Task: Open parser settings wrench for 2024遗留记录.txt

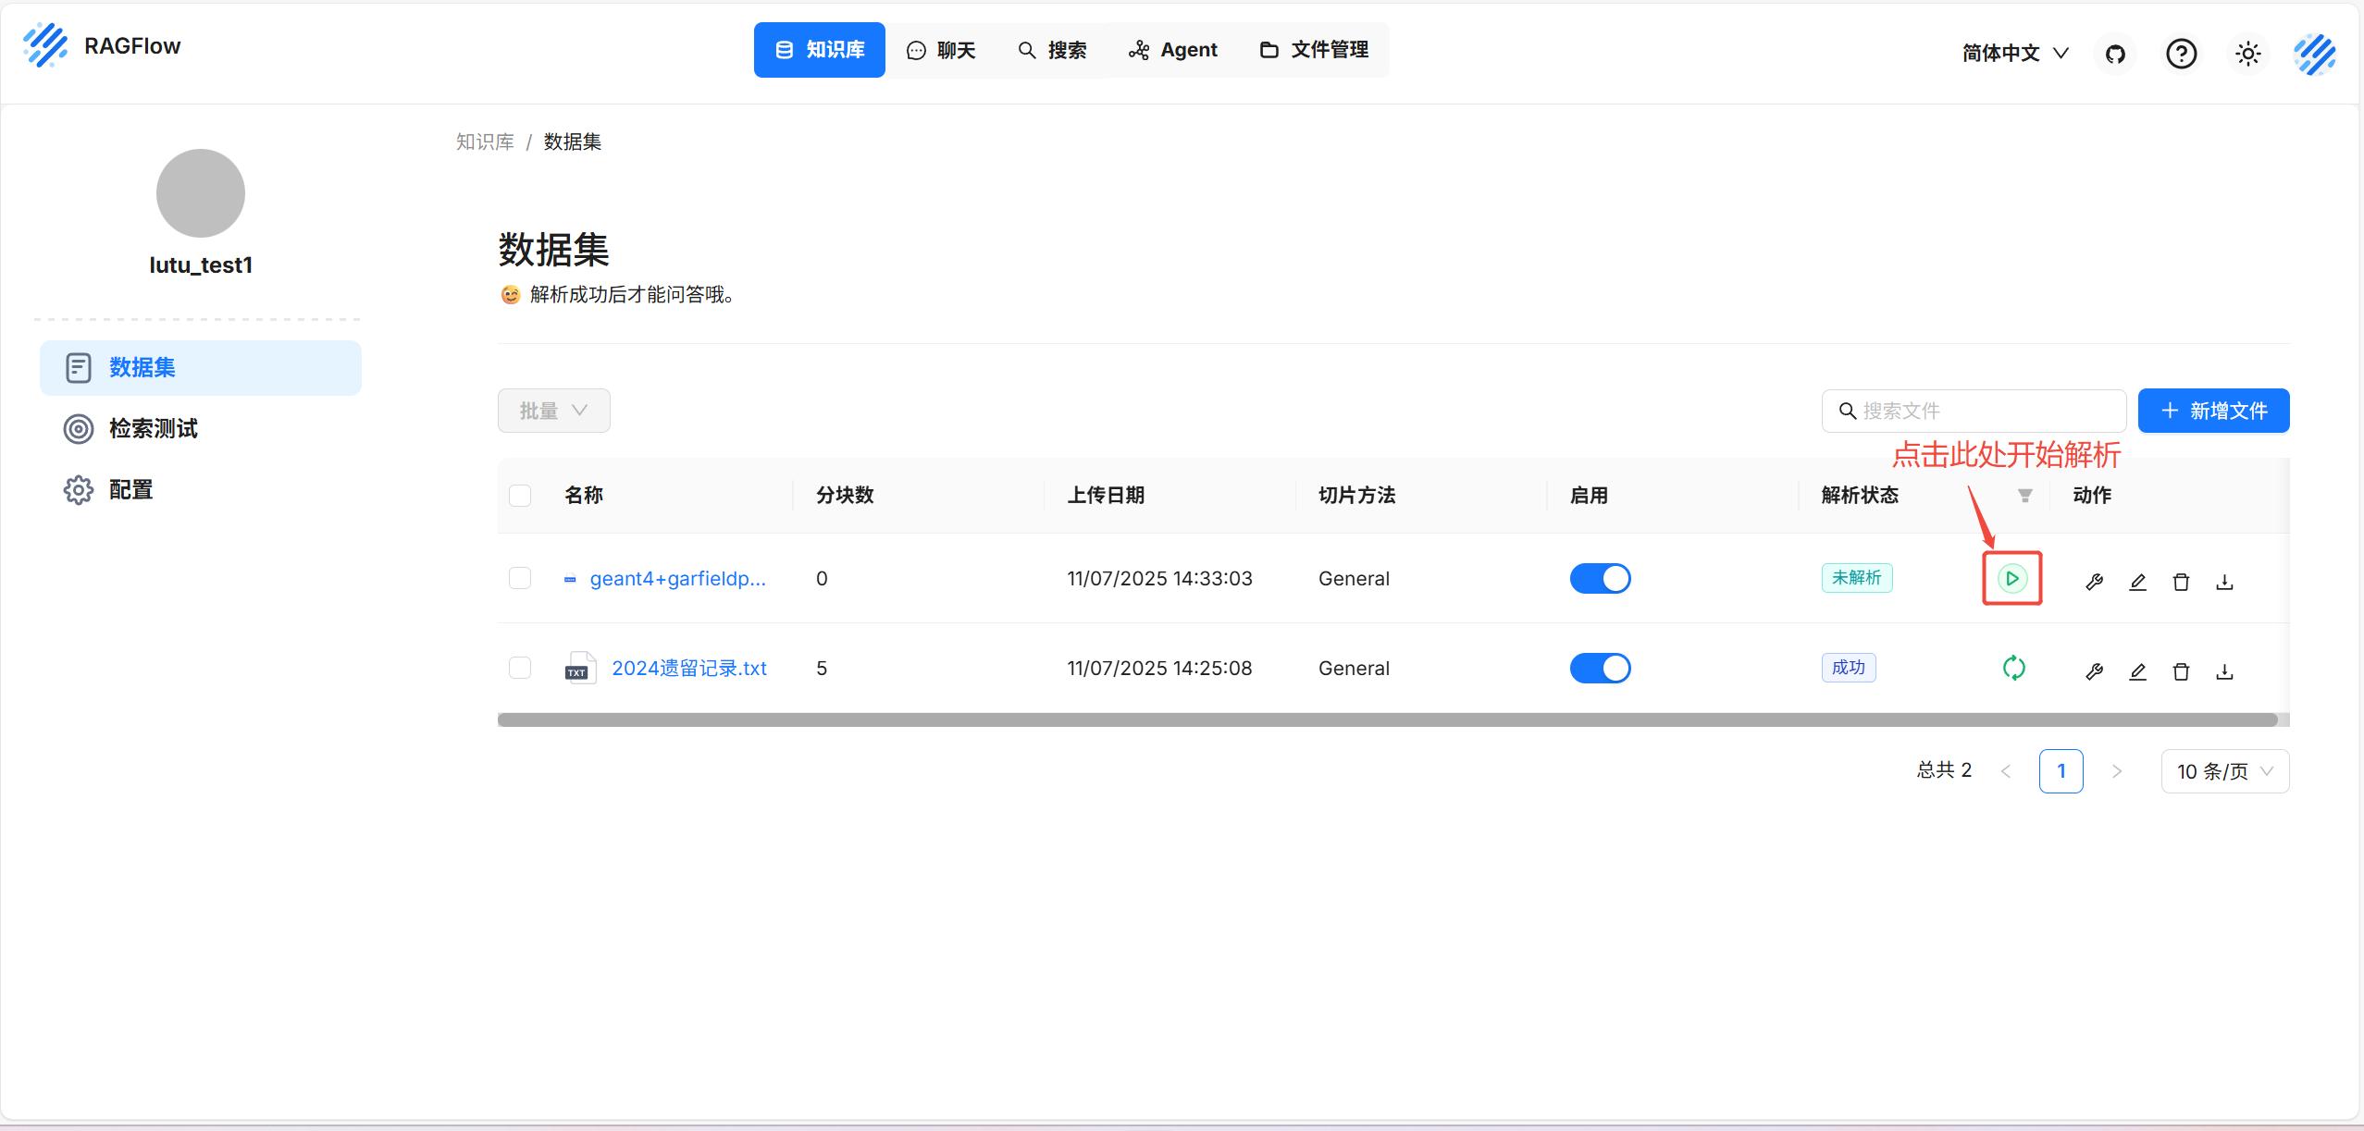Action: (x=2094, y=672)
